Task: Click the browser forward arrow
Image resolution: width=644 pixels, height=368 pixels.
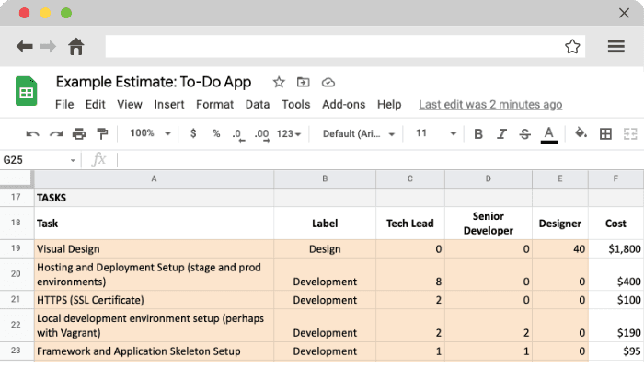Action: (48, 46)
